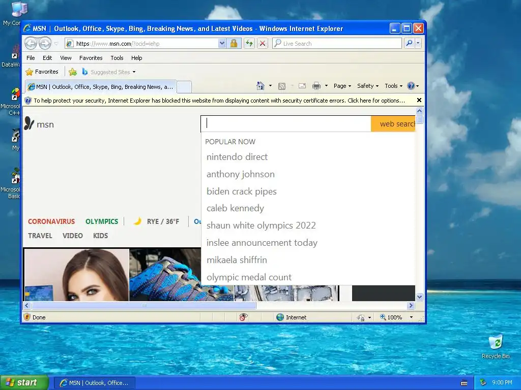
Task: Click the RYE / 36°F weather link
Action: pos(156,221)
